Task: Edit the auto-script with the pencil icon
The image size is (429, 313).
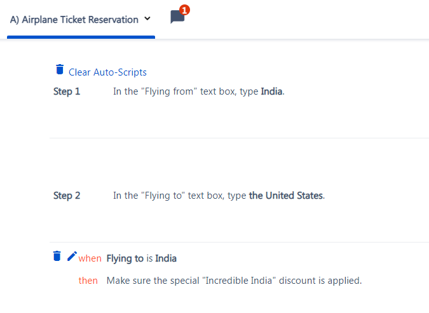Action: coord(72,256)
